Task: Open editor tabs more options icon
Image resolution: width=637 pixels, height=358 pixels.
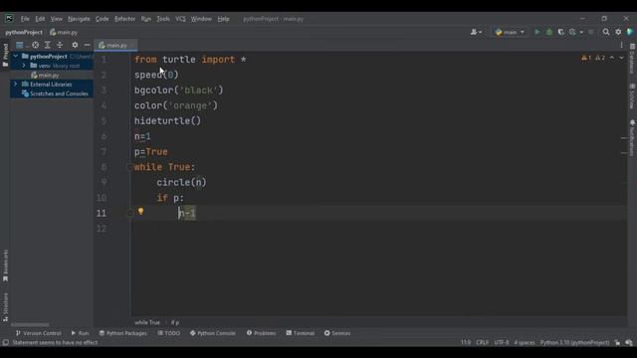Action: (x=621, y=45)
